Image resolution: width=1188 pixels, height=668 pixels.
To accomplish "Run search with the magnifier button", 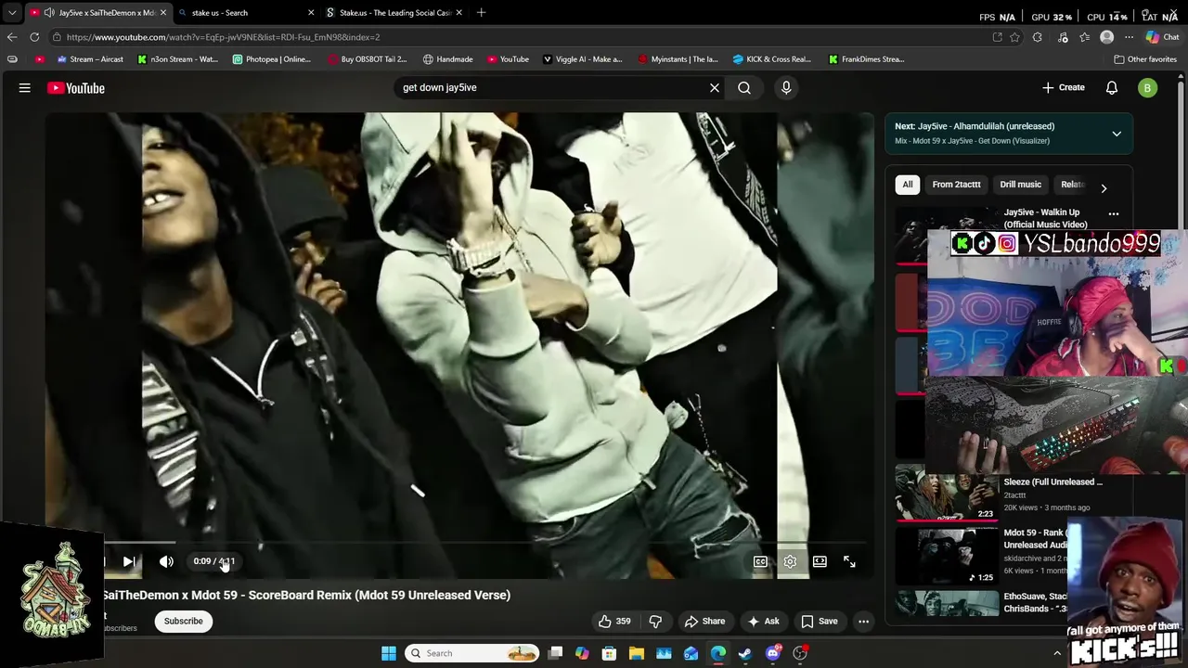I will pyautogui.click(x=744, y=88).
